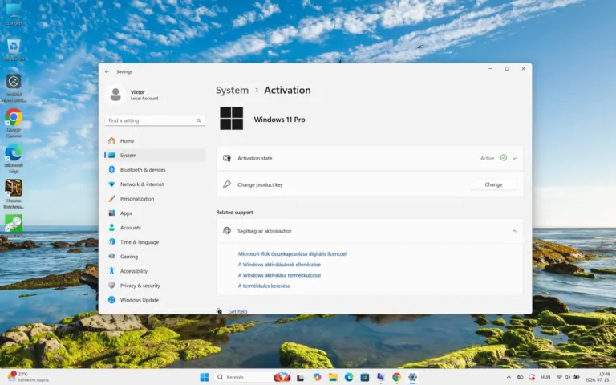This screenshot has width=616, height=385.
Task: Minimize the Settings window
Action: click(490, 69)
